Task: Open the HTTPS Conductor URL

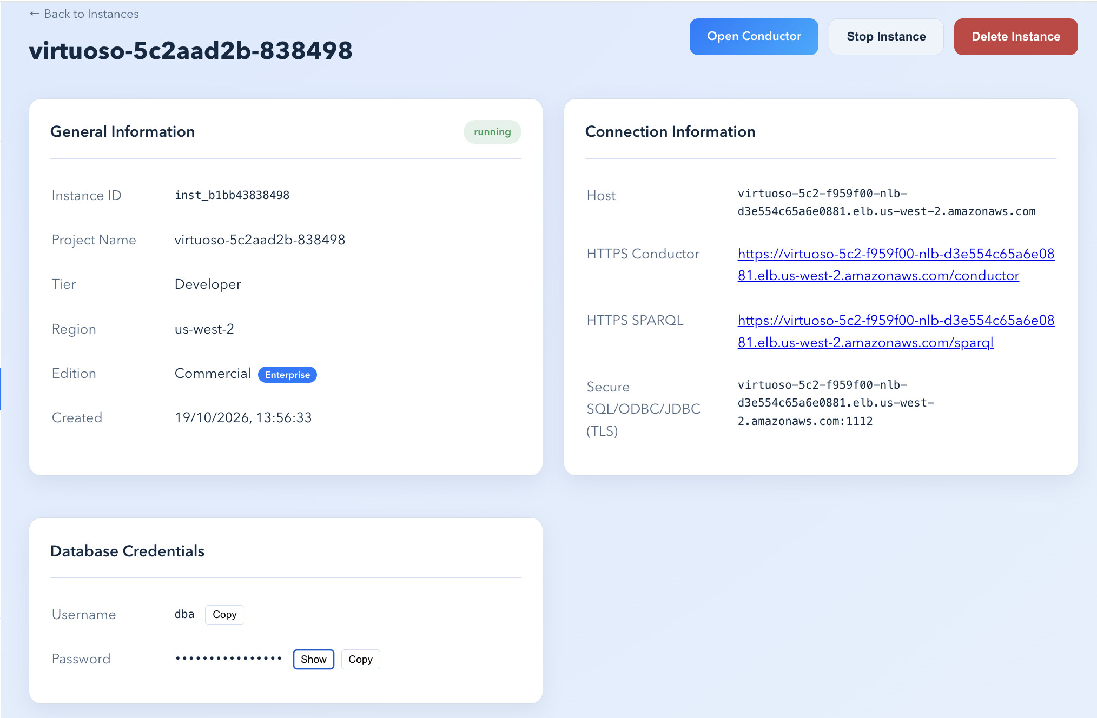Action: (x=896, y=264)
